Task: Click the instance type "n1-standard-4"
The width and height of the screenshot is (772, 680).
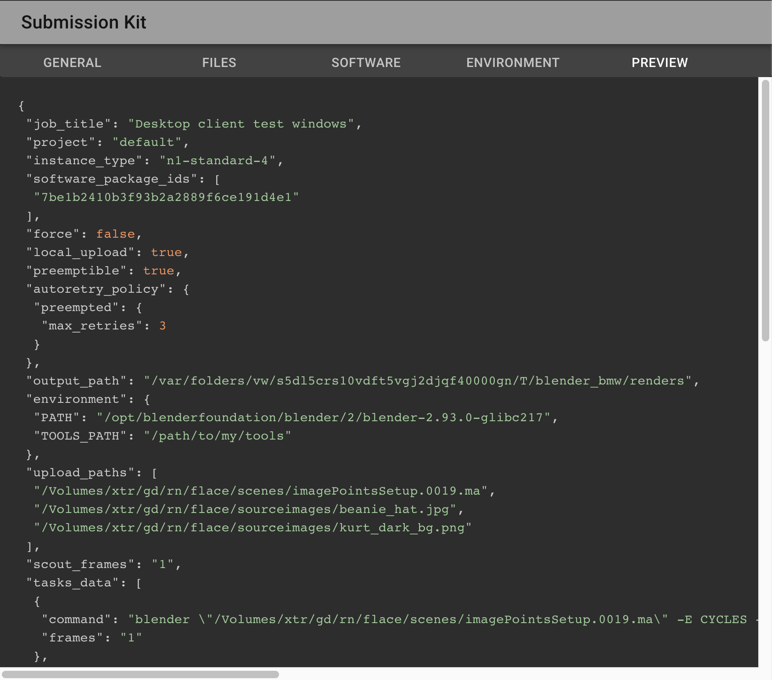Action: point(217,161)
